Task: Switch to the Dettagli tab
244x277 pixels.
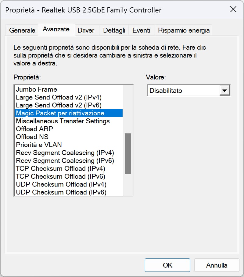Action: point(114,30)
